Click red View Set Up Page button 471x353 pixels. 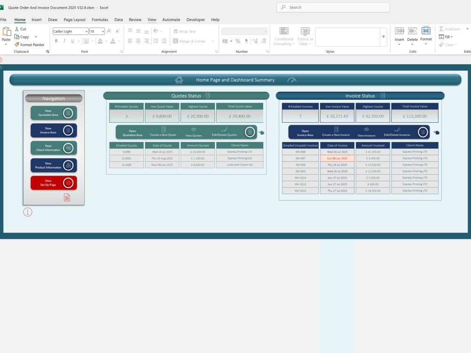point(54,183)
